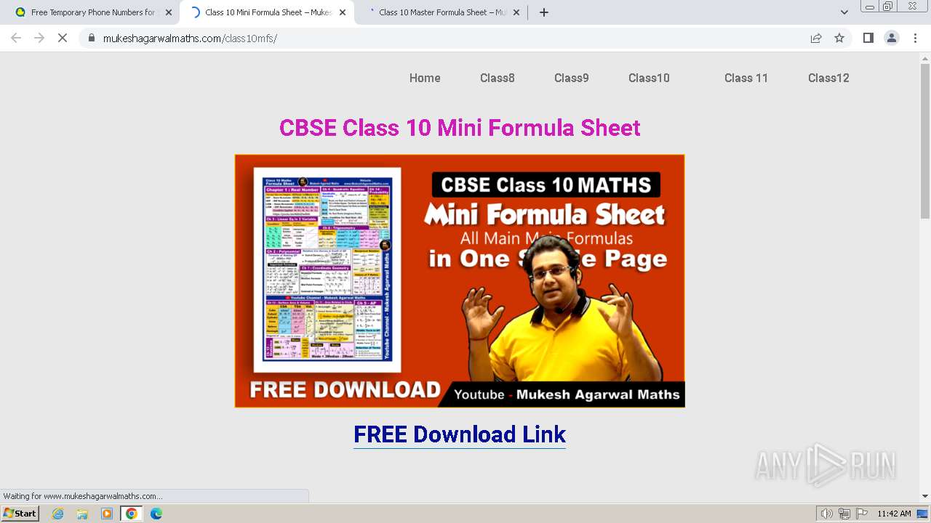
Task: Open the Chrome profile avatar
Action: 892,38
